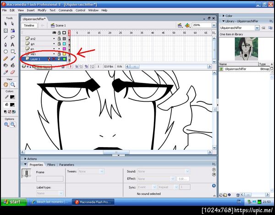Toggle Lock All Layers header icon

tap(59, 33)
